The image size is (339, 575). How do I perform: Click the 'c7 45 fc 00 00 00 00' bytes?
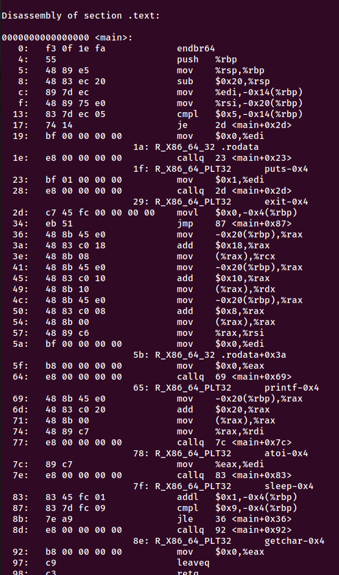click(x=100, y=213)
